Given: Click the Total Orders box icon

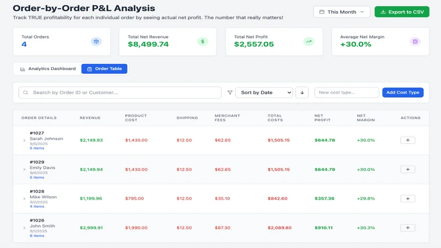Looking at the screenshot, I should point(96,42).
